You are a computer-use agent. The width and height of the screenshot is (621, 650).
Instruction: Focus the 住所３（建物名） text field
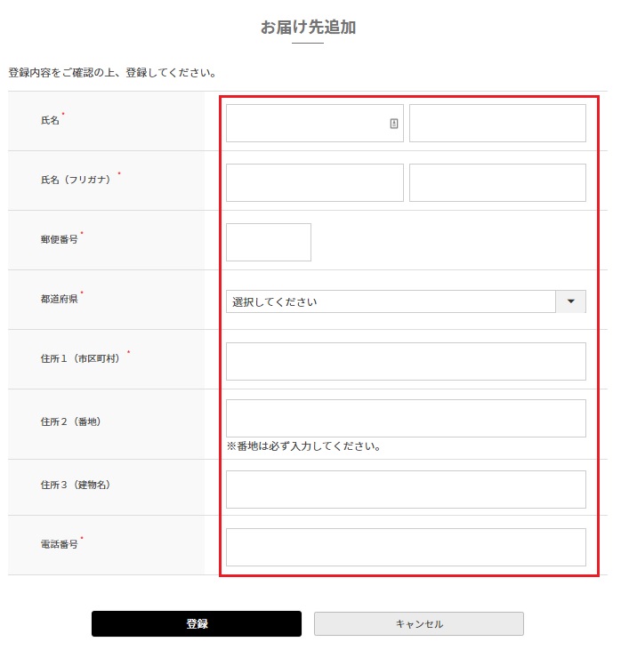(406, 489)
